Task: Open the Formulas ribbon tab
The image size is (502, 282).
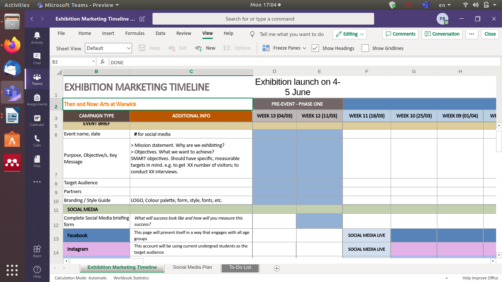Action: [135, 33]
